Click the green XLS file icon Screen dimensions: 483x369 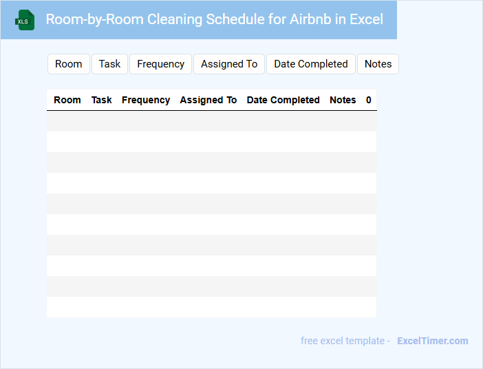click(x=25, y=20)
